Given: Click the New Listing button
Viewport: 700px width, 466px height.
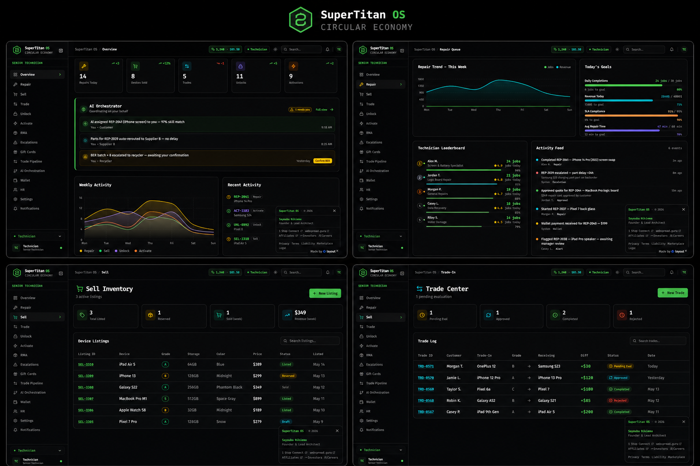Looking at the screenshot, I should (x=325, y=293).
